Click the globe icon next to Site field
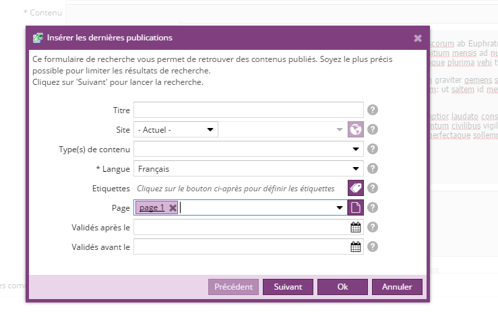 355,129
